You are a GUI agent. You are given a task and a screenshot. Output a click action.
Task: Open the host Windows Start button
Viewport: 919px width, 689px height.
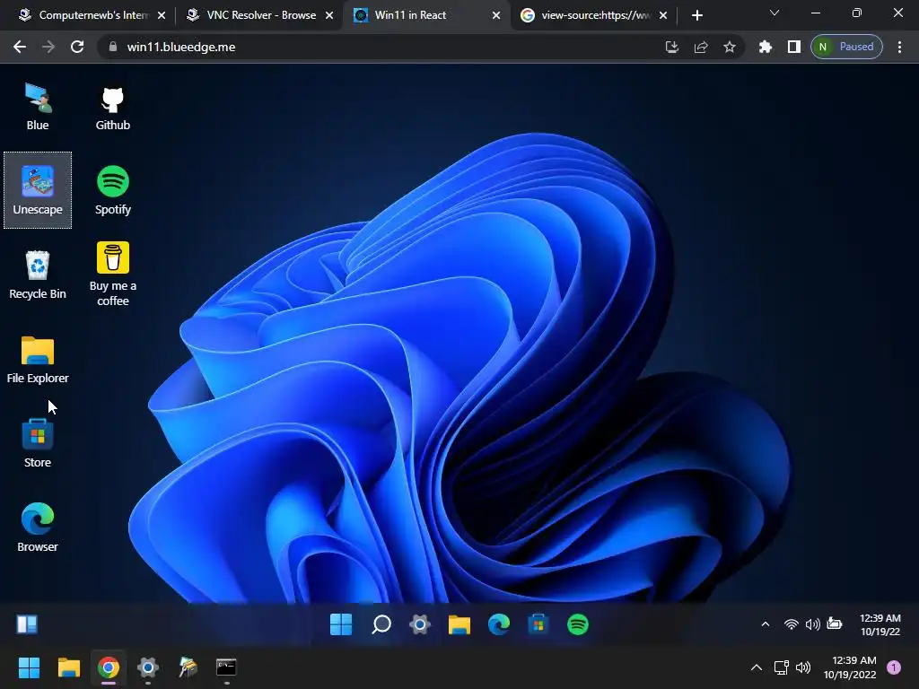click(x=29, y=667)
